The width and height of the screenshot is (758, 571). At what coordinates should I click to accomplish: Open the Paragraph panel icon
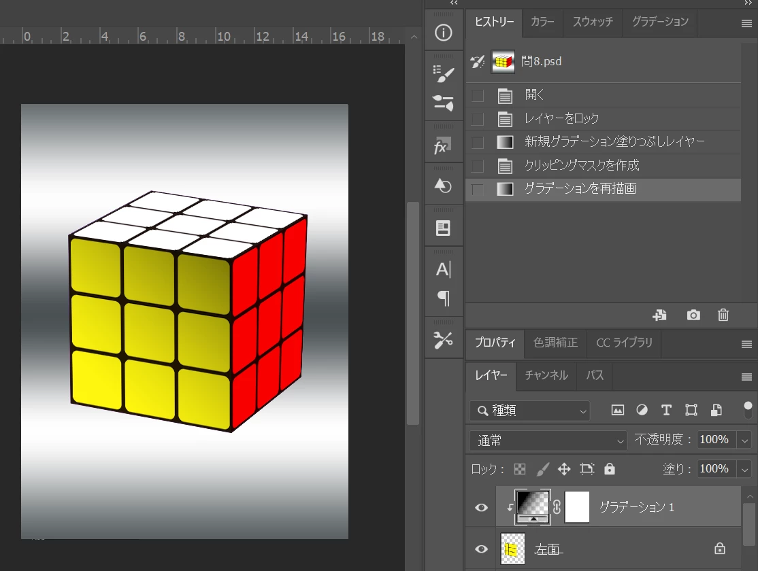click(x=443, y=298)
